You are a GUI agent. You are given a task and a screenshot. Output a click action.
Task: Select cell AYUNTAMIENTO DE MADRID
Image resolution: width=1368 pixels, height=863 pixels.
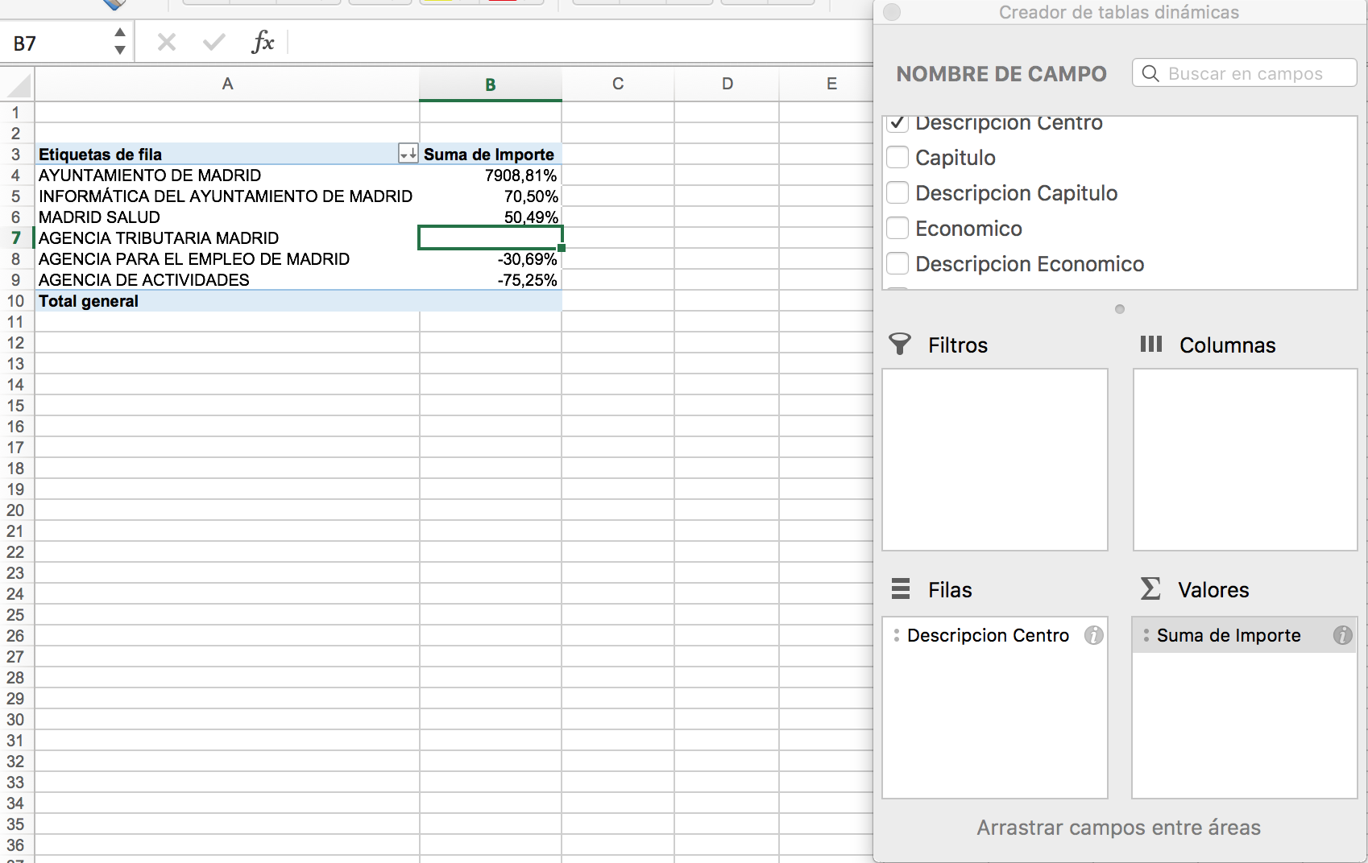tap(227, 175)
